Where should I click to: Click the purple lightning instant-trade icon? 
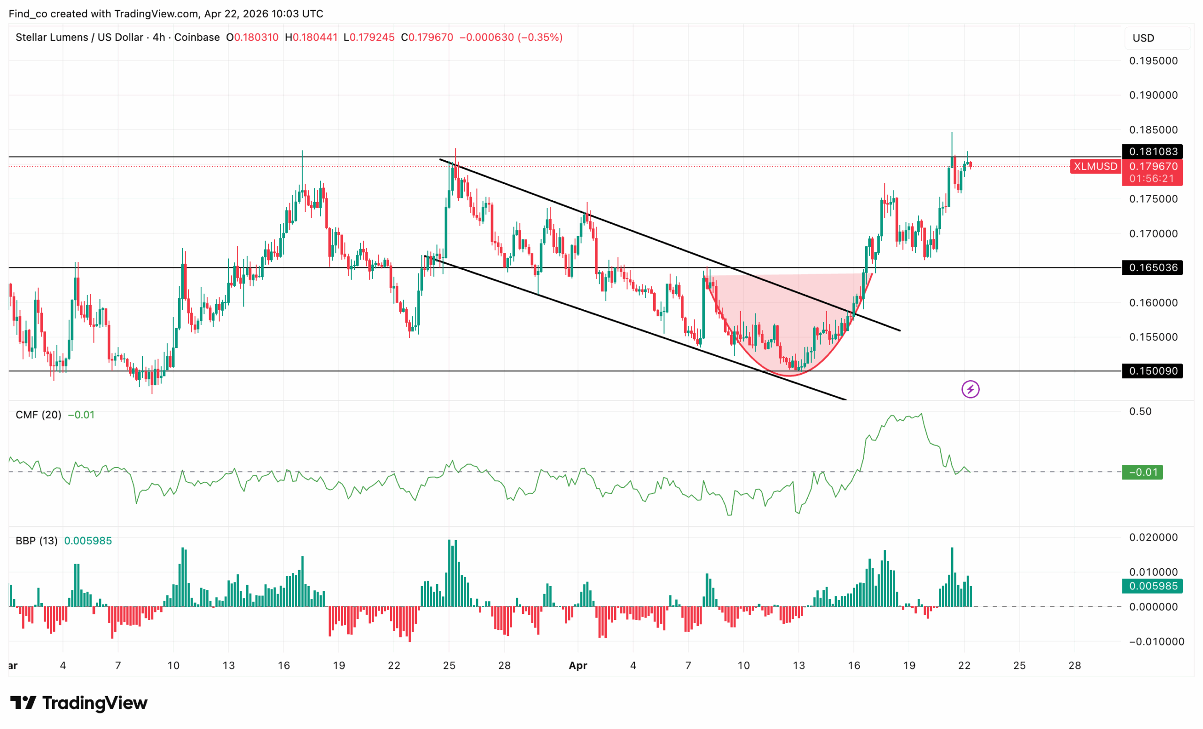pyautogui.click(x=971, y=389)
